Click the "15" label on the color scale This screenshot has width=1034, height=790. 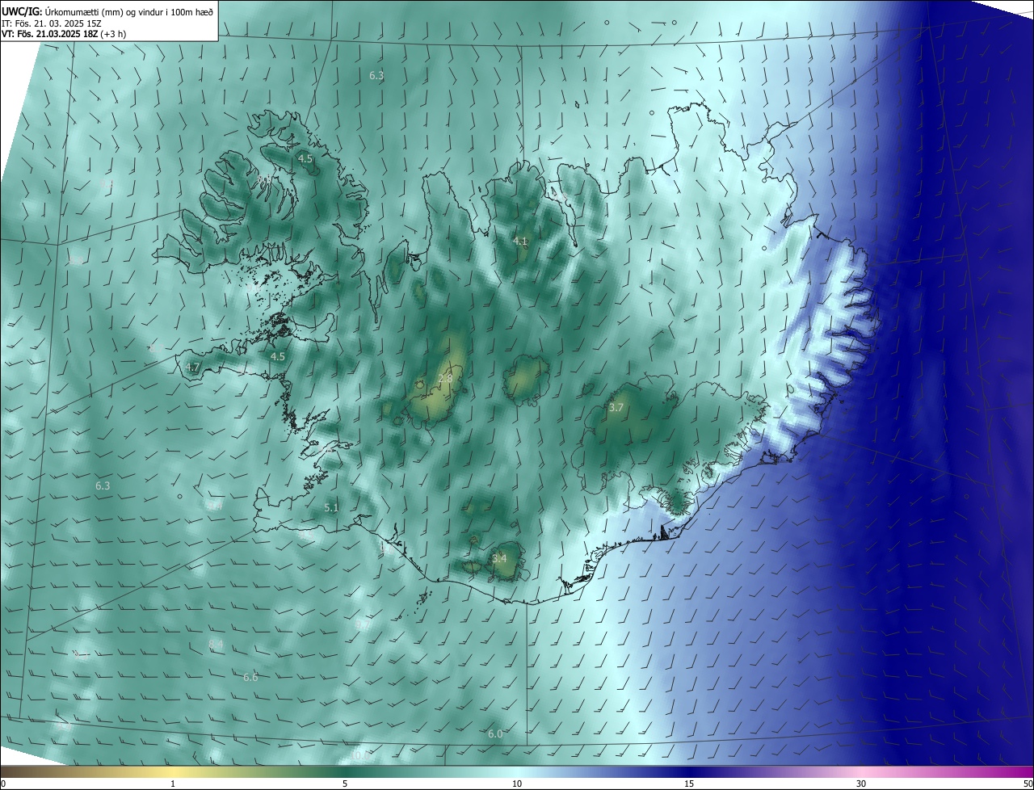click(x=689, y=784)
